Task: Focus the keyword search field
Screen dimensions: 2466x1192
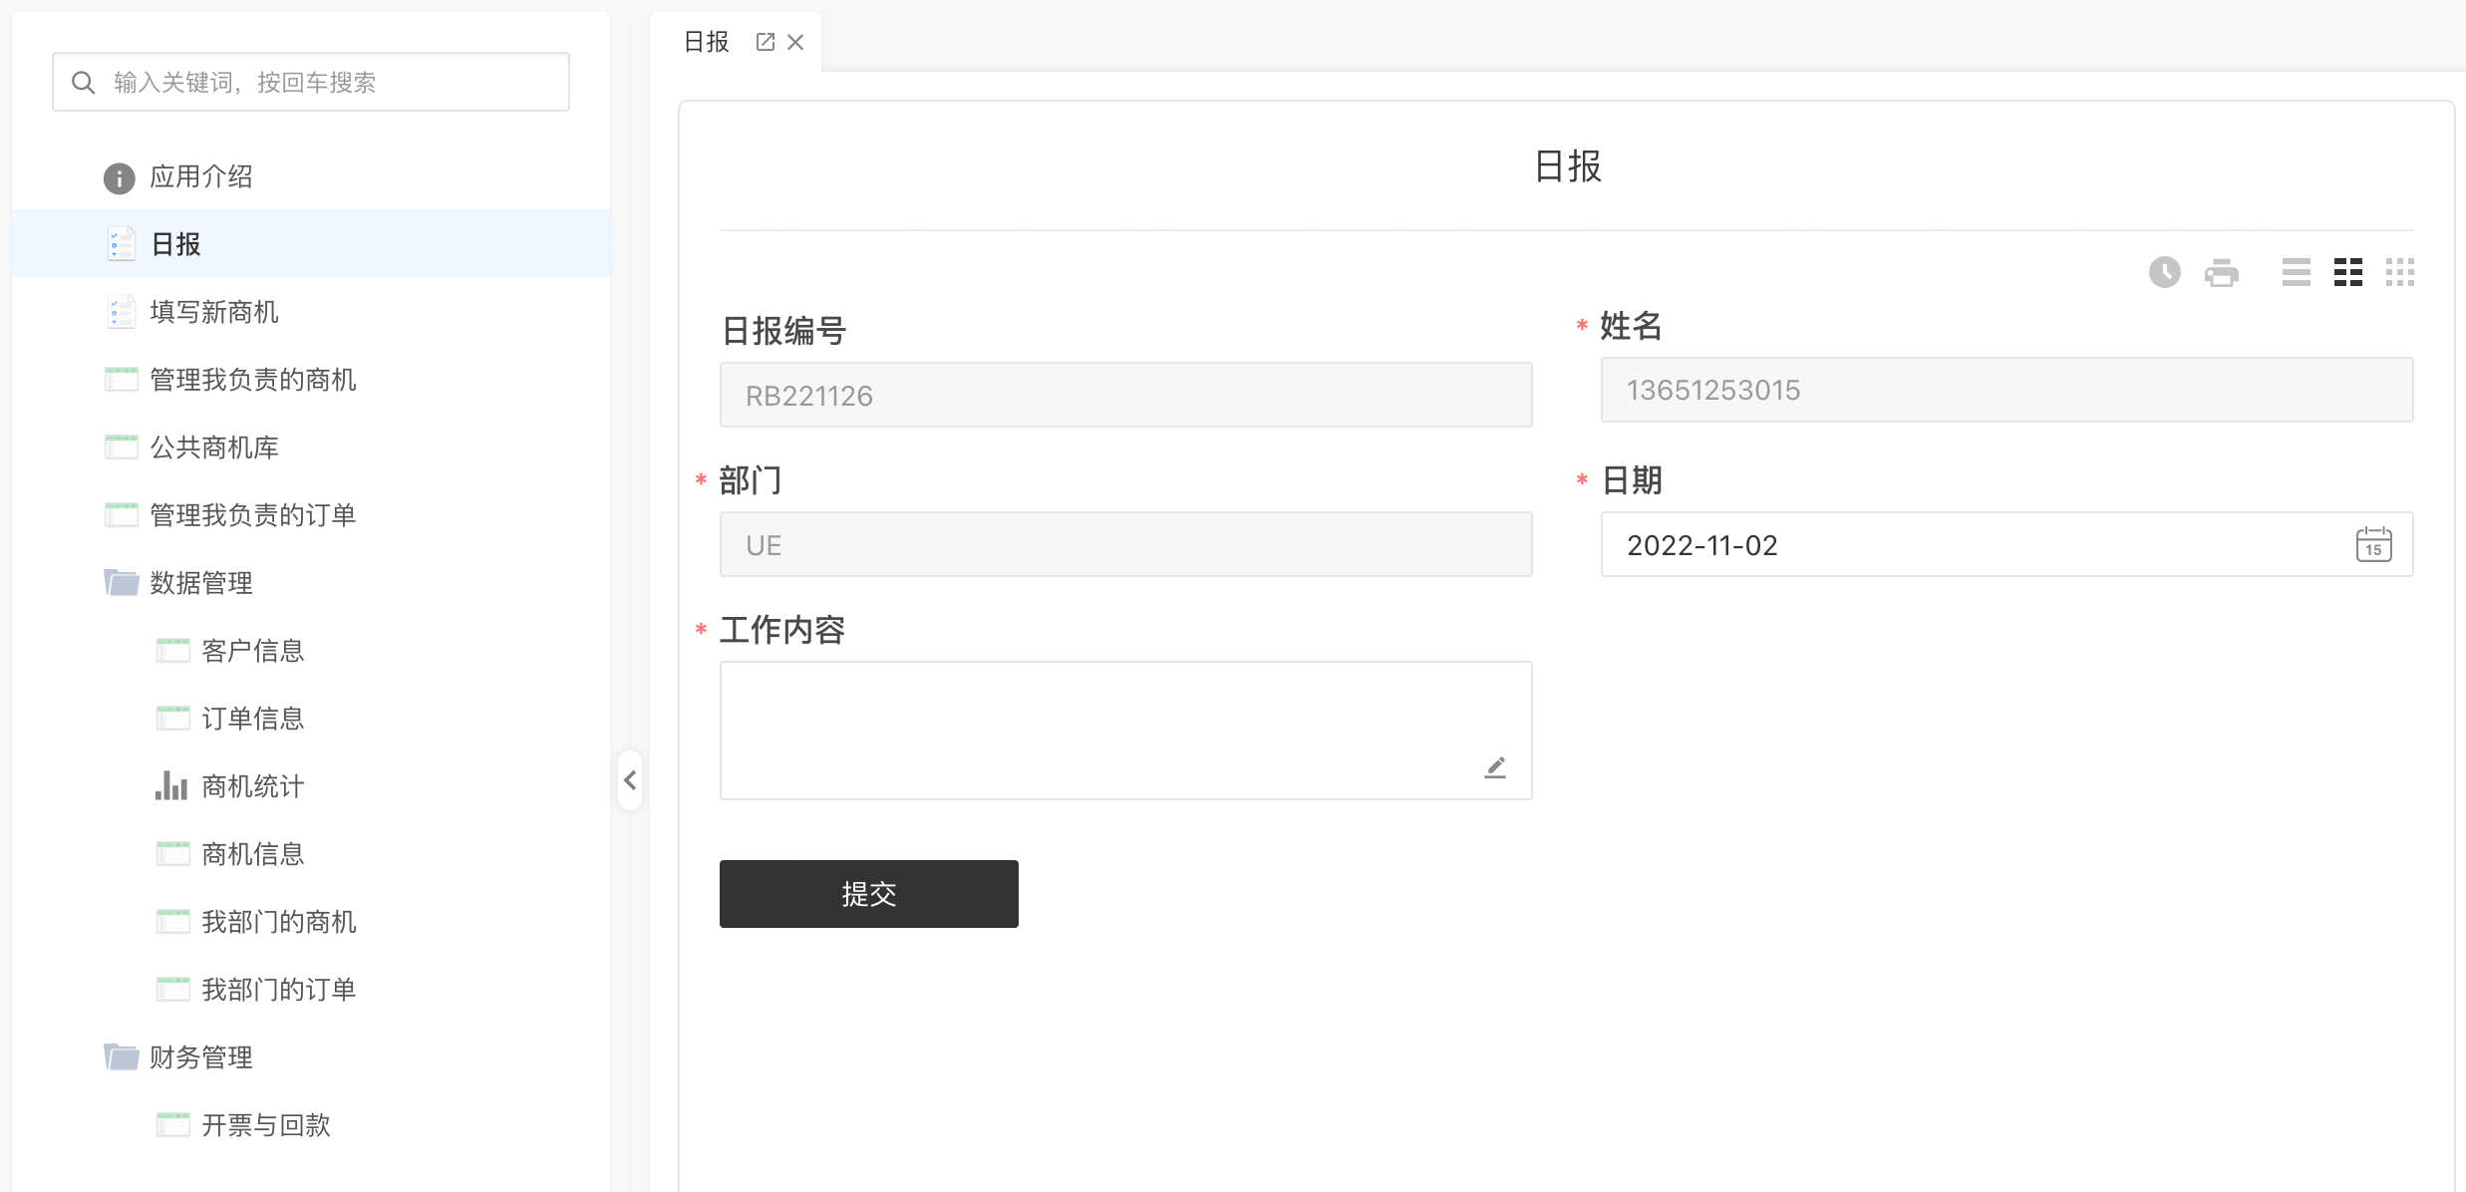Action: pos(329,82)
